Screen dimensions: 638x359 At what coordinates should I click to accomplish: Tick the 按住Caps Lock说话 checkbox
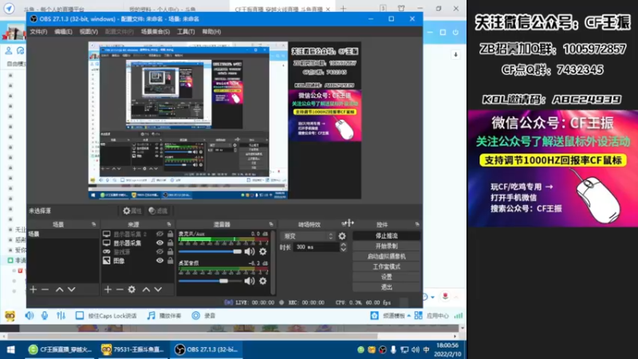80,315
